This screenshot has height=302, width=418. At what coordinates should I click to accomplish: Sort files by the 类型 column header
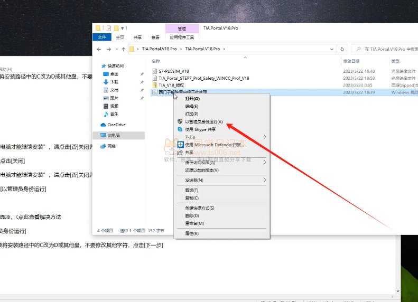pos(395,61)
